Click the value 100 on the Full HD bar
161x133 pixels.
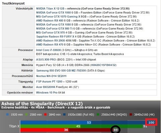pyautogui.click(x=151, y=123)
